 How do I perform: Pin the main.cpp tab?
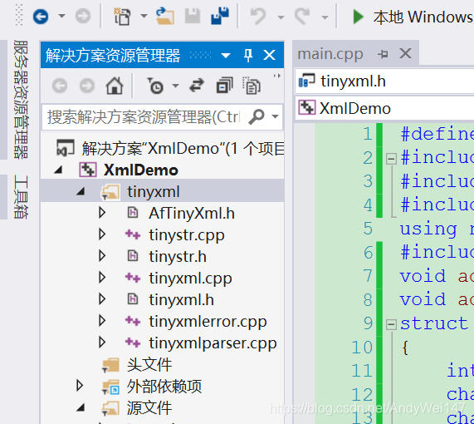click(383, 54)
